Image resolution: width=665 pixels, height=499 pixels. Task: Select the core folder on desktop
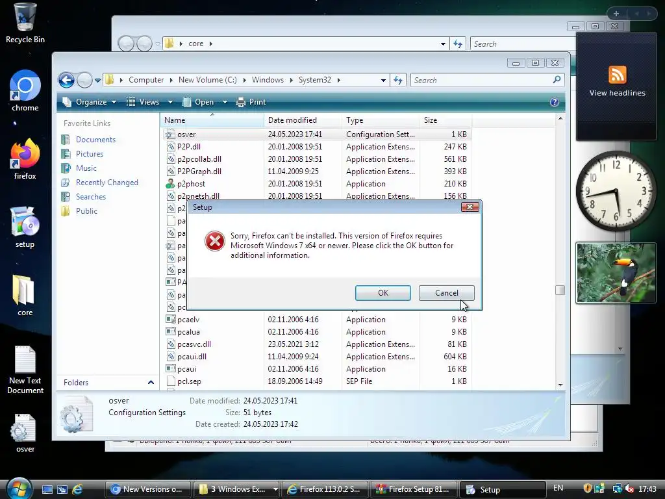pos(25,296)
